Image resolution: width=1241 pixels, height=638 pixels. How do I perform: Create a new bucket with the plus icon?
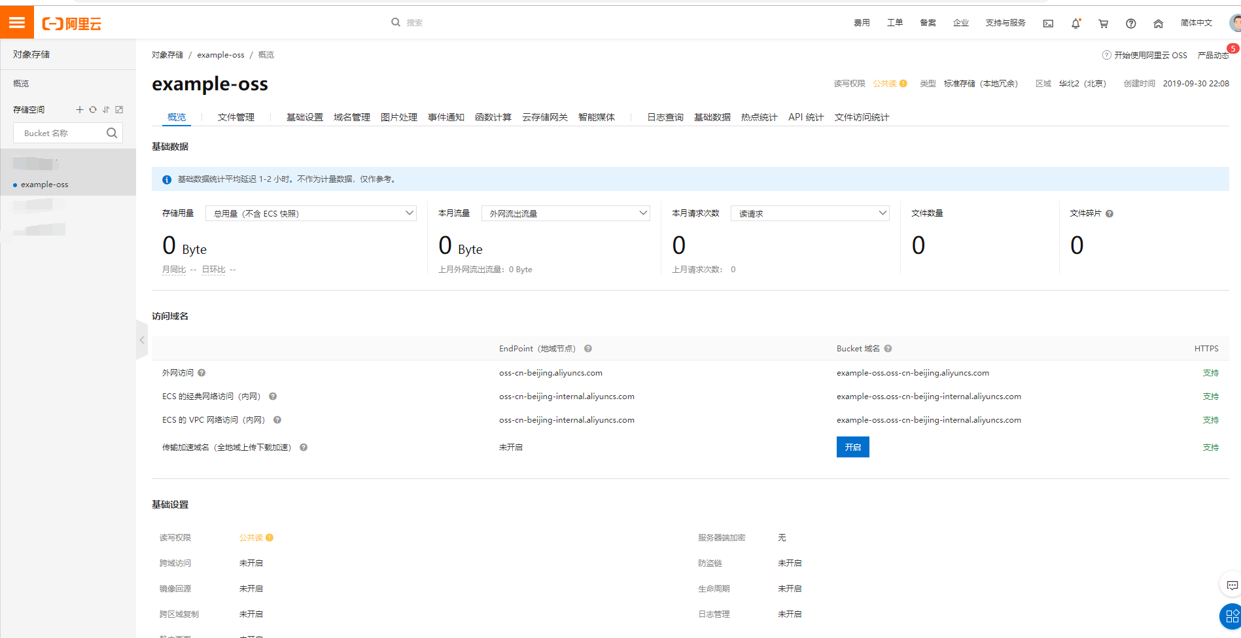coord(80,110)
